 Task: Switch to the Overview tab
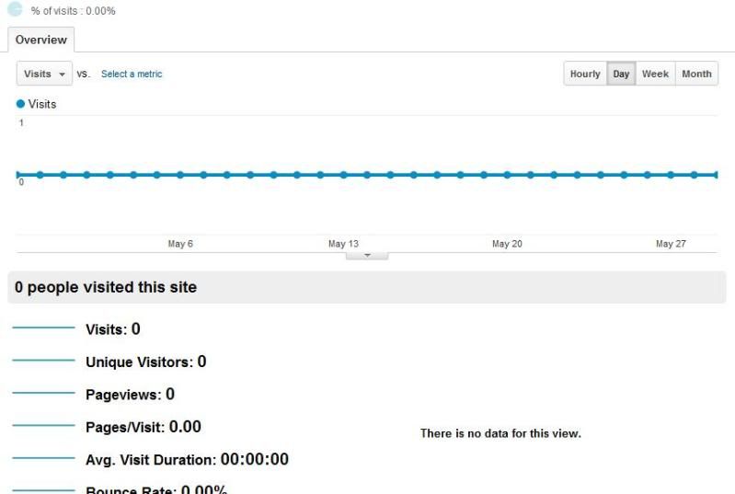[x=41, y=40]
